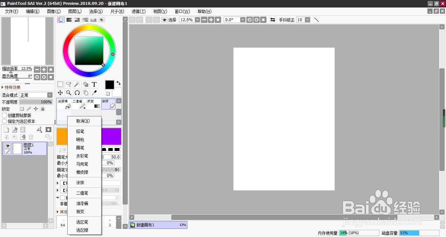
Task: Toggle lock transparent pixels for layer
Action: click(x=22, y=109)
